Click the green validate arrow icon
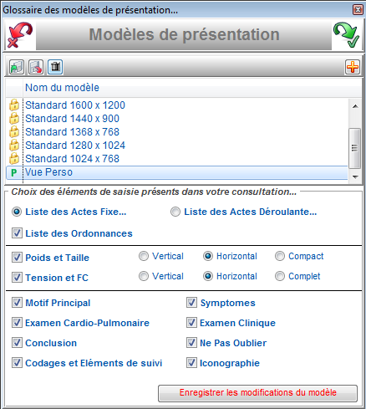Image resolution: width=366 pixels, height=409 pixels. point(346,35)
